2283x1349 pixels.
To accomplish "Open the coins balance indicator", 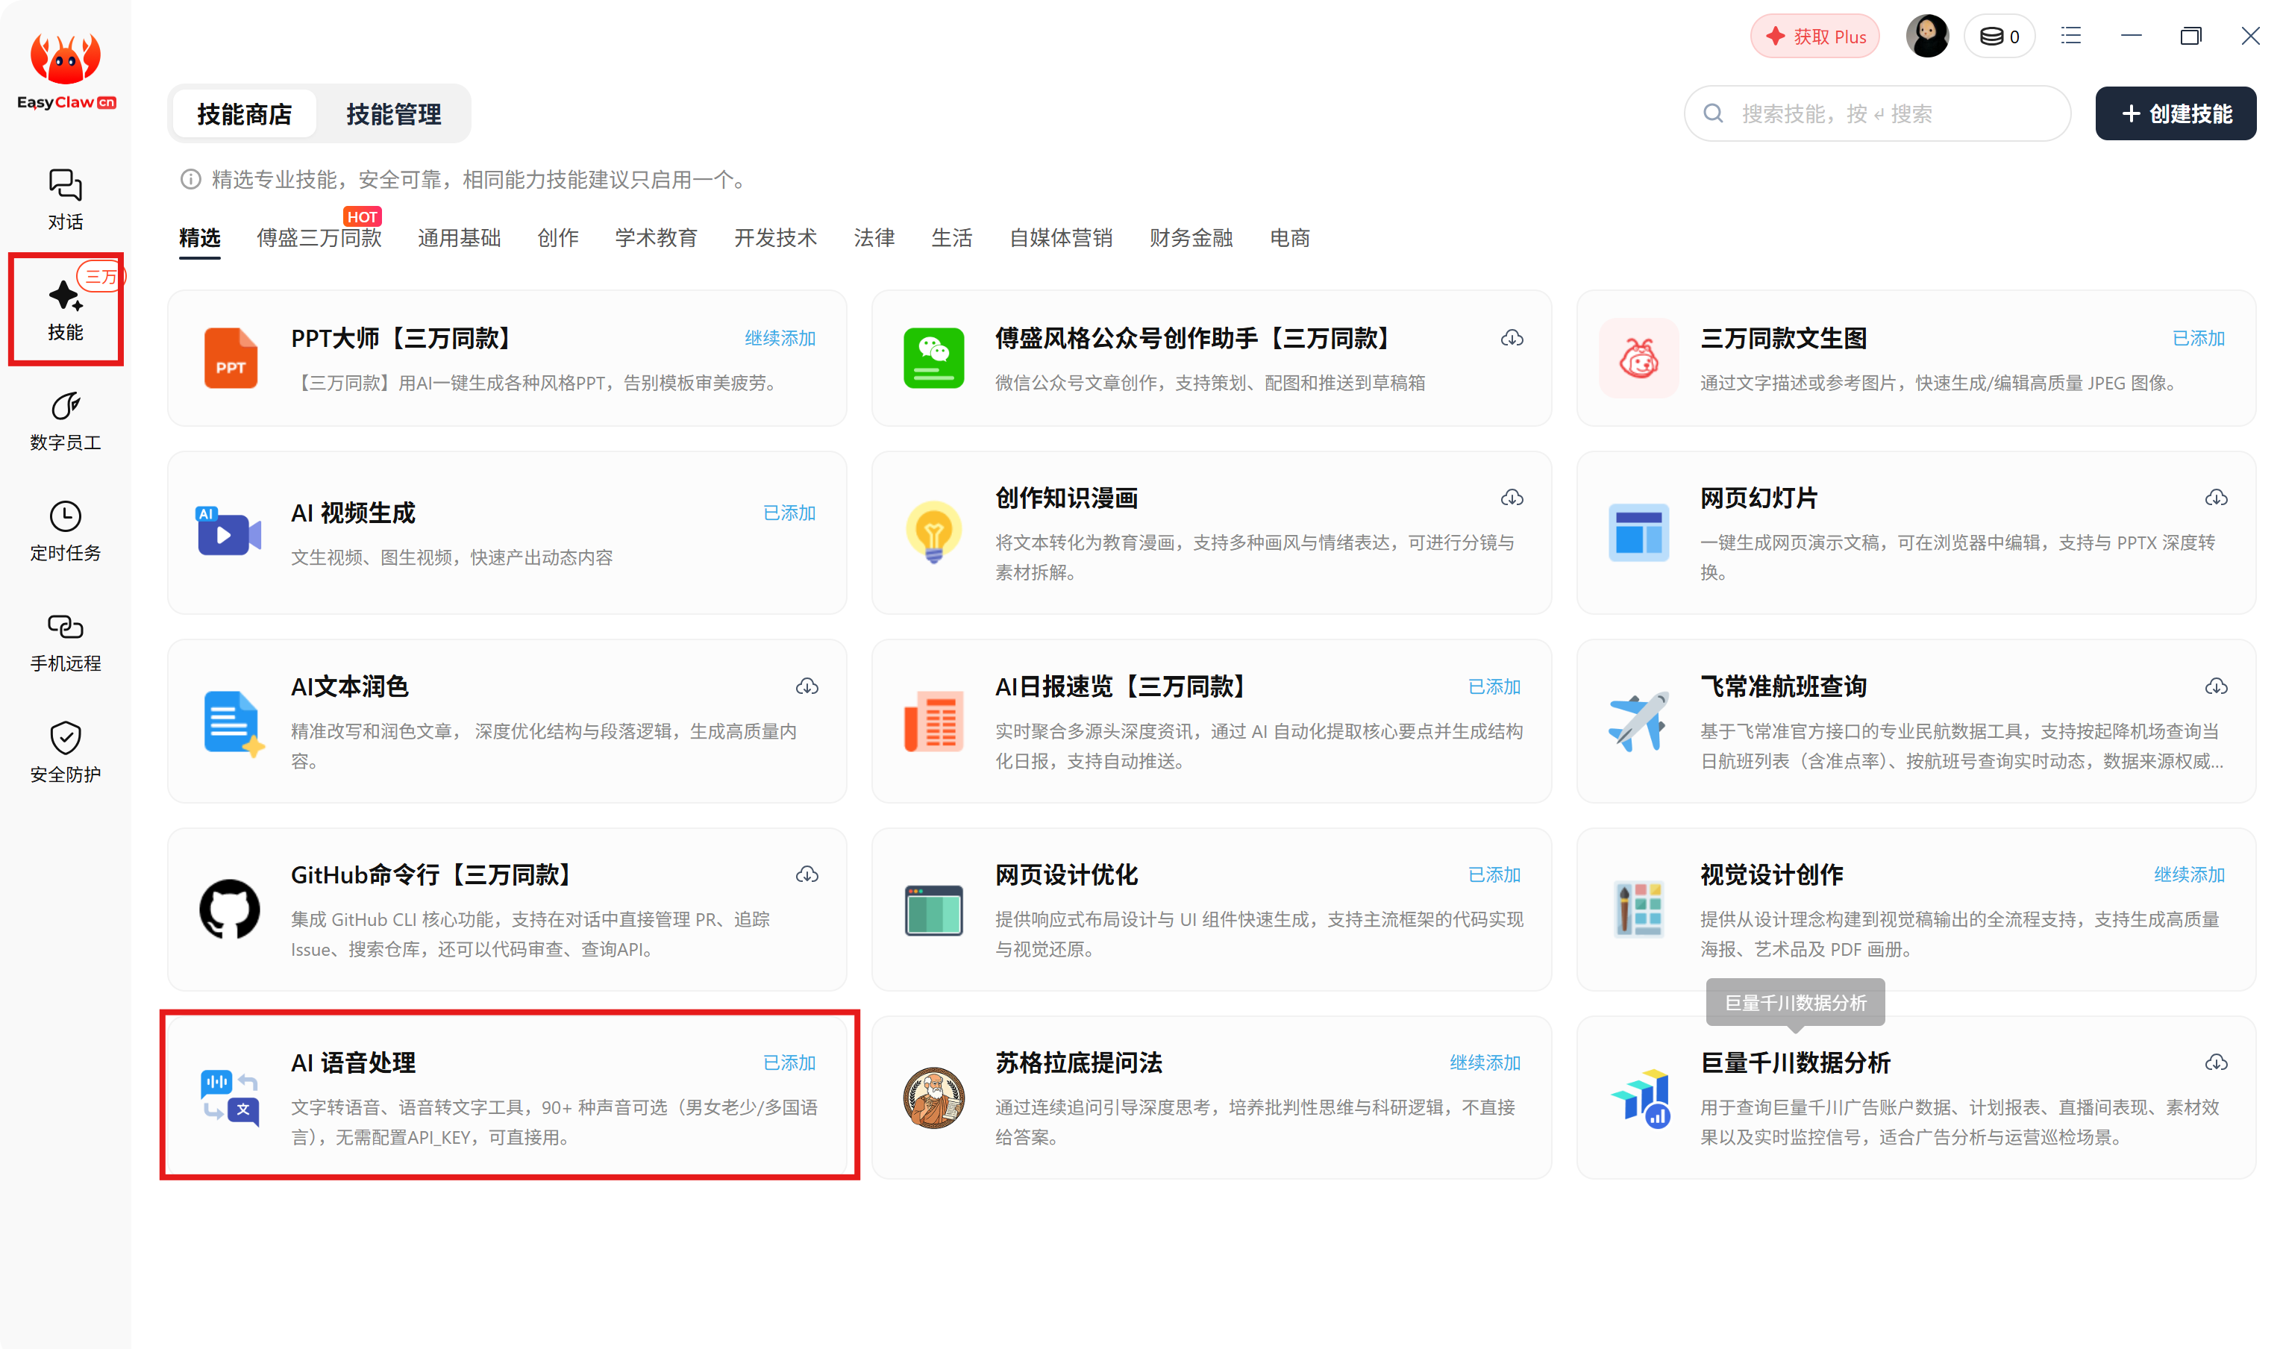I will pos(1999,37).
